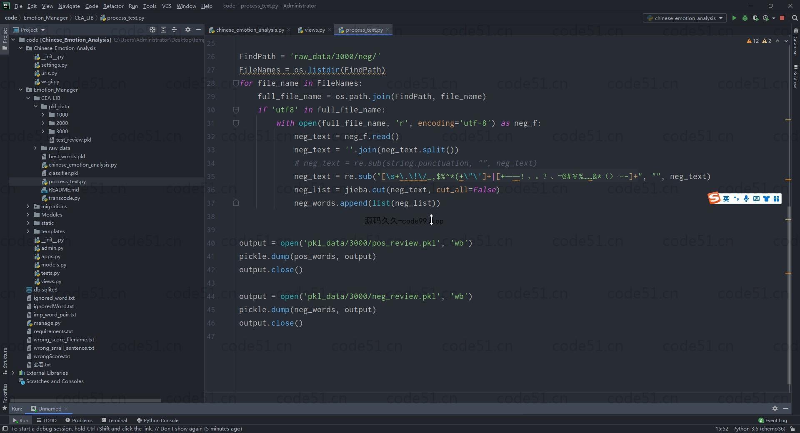Expand the templates folder

click(28, 231)
